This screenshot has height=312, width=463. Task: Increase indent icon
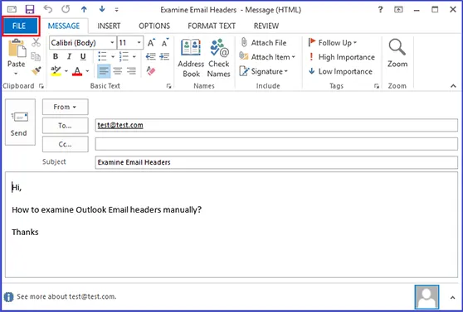pyautogui.click(x=164, y=56)
